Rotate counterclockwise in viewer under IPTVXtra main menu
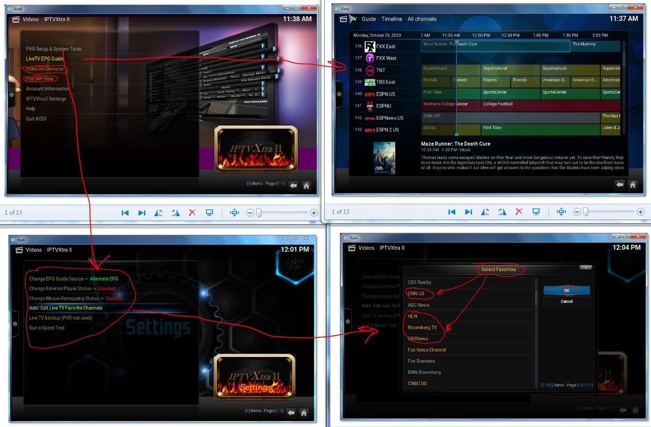Image resolution: width=651 pixels, height=427 pixels. click(x=159, y=213)
